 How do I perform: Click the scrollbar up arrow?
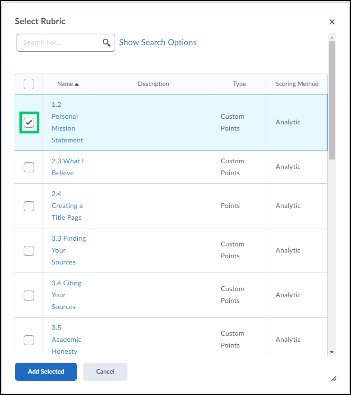pos(332,38)
